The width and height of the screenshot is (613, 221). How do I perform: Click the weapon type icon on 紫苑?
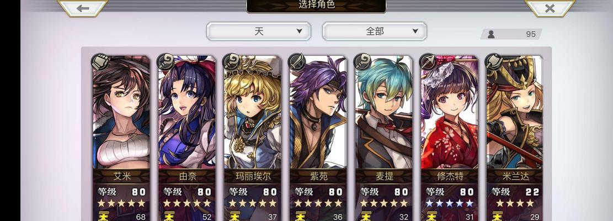pyautogui.click(x=297, y=61)
